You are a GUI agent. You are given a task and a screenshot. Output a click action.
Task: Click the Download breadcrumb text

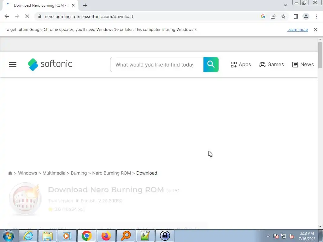147,173
